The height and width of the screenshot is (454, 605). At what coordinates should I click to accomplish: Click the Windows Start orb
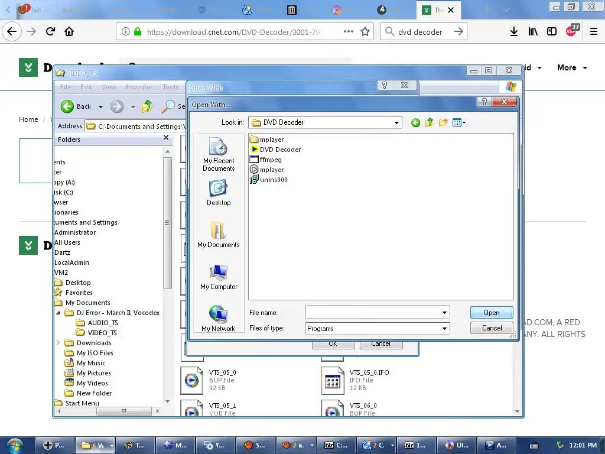(x=15, y=446)
